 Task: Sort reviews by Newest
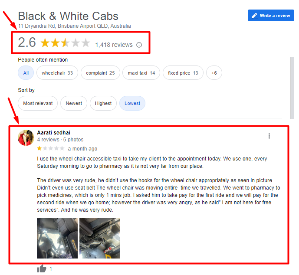coord(74,103)
